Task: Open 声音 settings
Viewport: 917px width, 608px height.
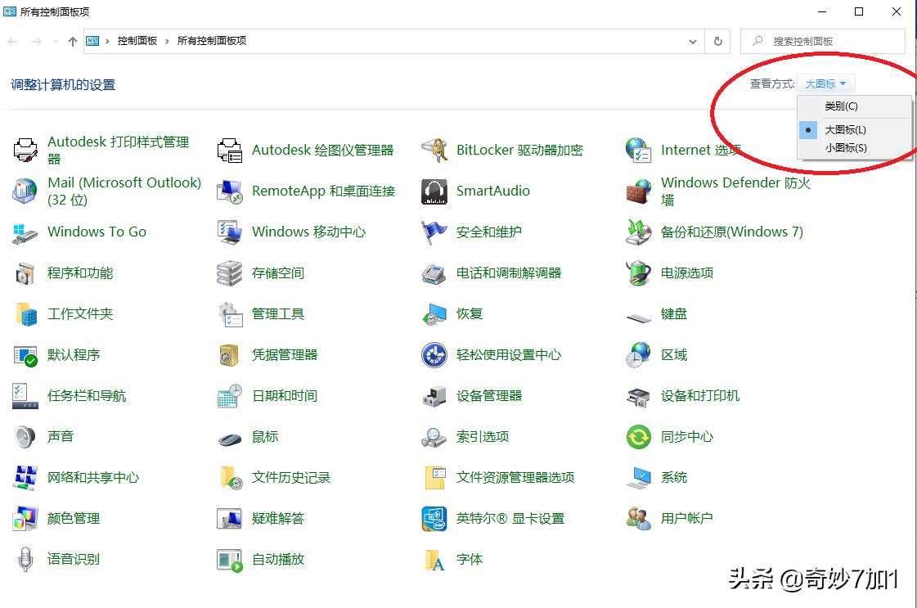Action: point(61,436)
